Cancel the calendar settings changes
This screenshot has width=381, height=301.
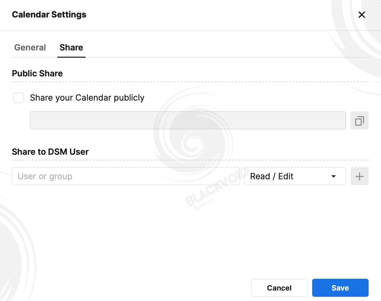(279, 288)
